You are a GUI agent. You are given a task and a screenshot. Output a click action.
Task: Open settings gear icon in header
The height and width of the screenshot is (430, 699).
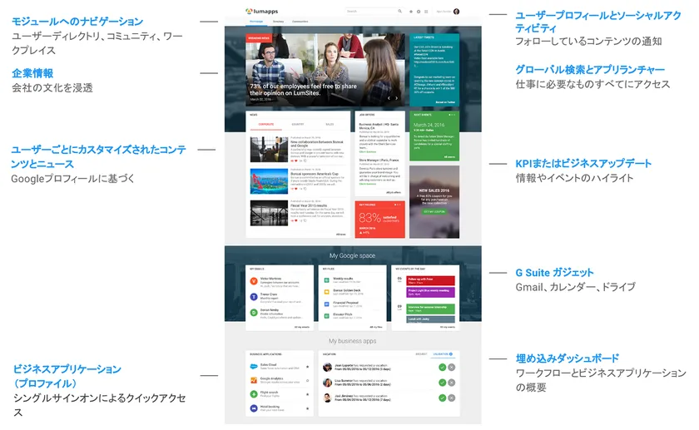pos(419,12)
